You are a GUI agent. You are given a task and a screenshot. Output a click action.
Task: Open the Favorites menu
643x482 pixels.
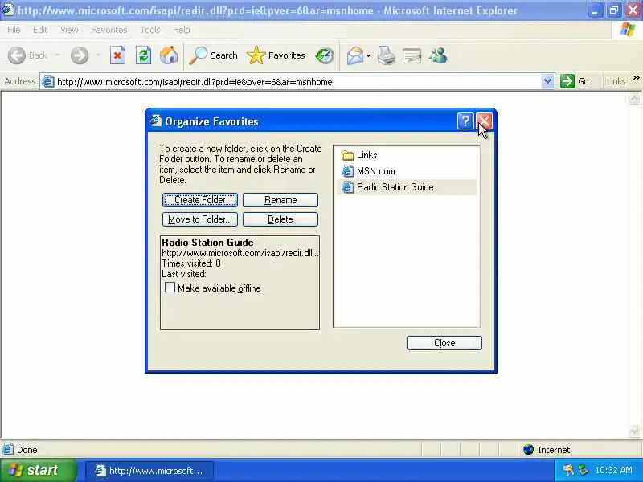tap(109, 30)
